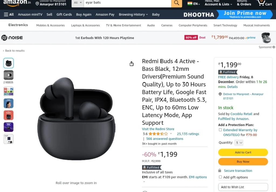Expand the star rating breakdown chevron
This screenshot has width=276, height=192.
[171, 134]
